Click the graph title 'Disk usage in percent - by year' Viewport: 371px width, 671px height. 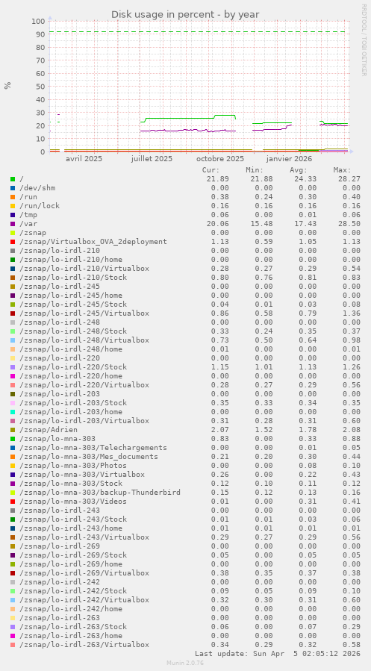point(185,14)
